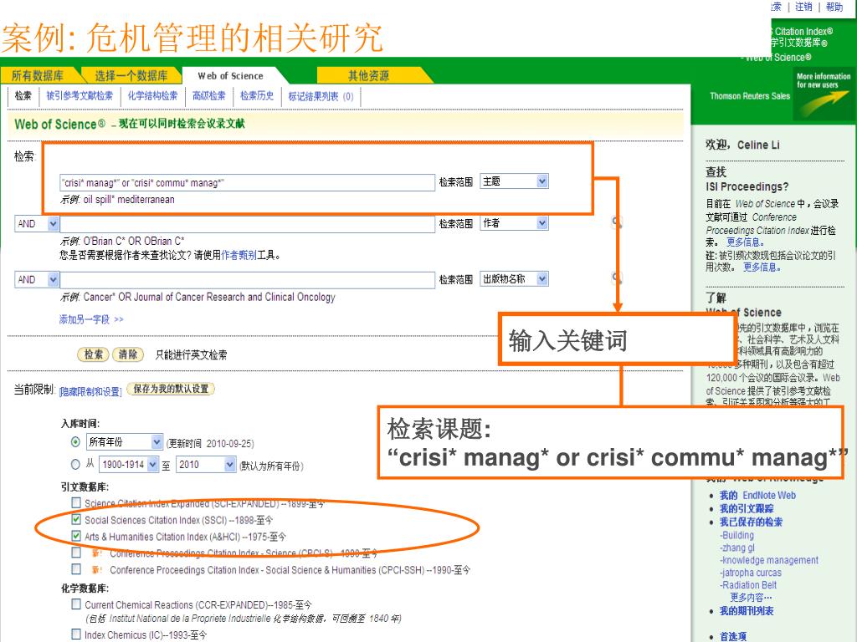This screenshot has height=642, width=857.
Task: Check CPCI-S conference proceedings checkbox
Action: [76, 553]
